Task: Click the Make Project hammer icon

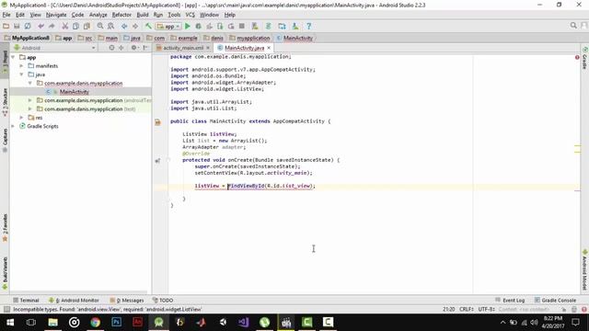Action: pos(148,26)
